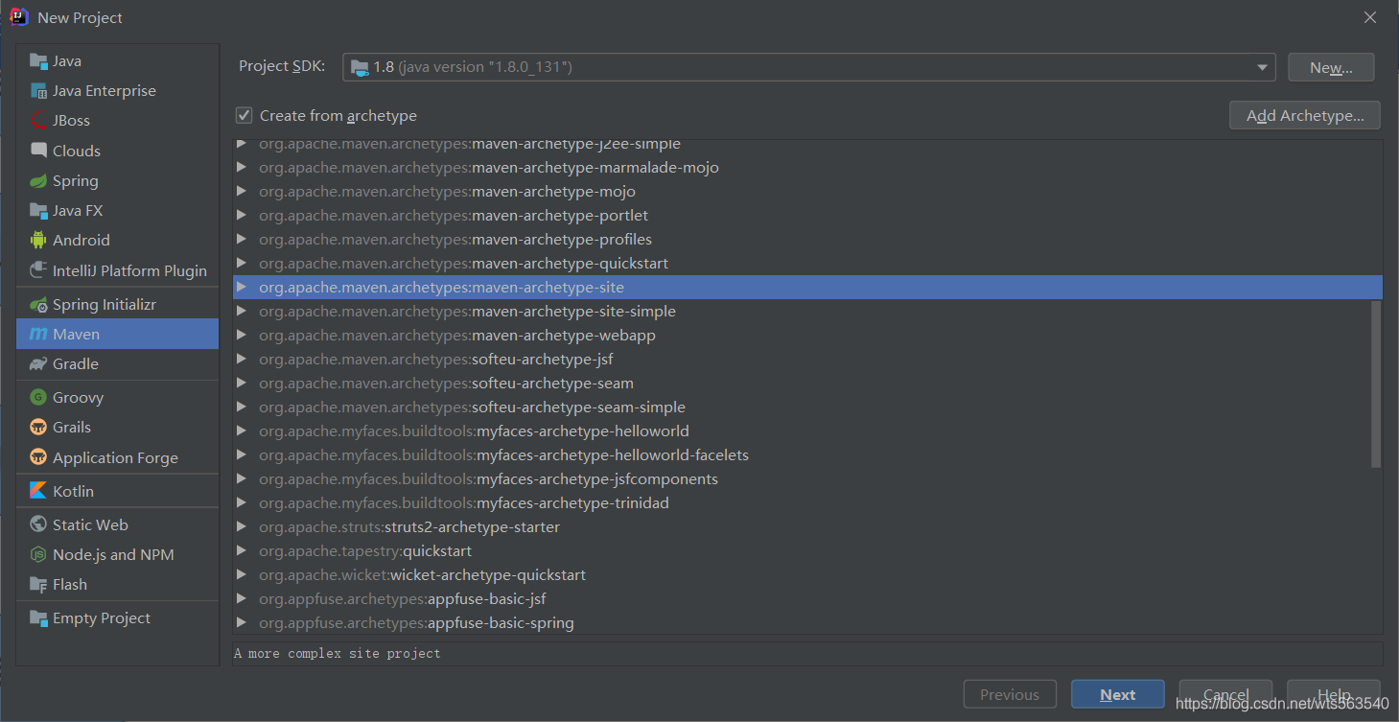Click 'A more complex site project' description
Viewport: 1399px width, 722px height.
[338, 653]
